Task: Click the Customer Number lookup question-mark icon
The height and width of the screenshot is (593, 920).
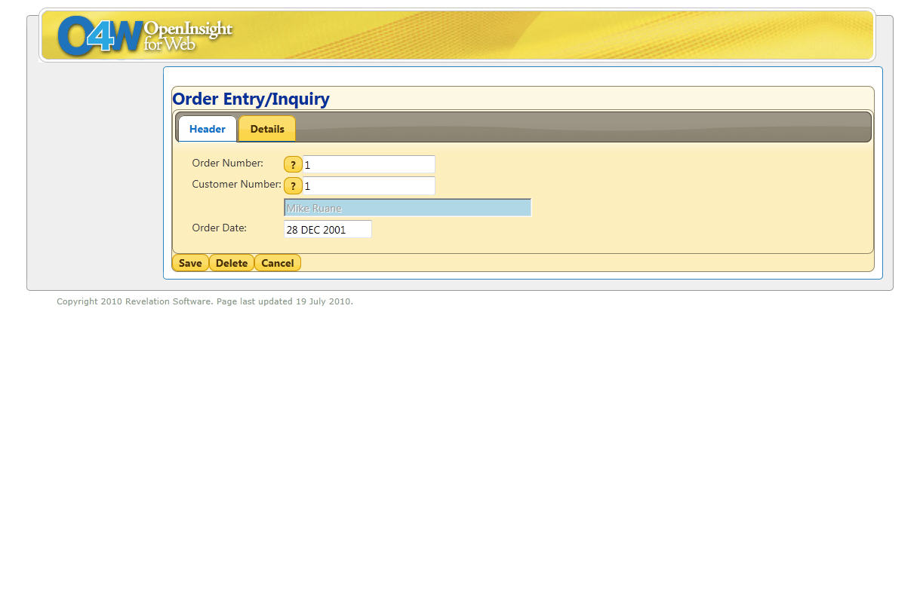Action: (293, 186)
